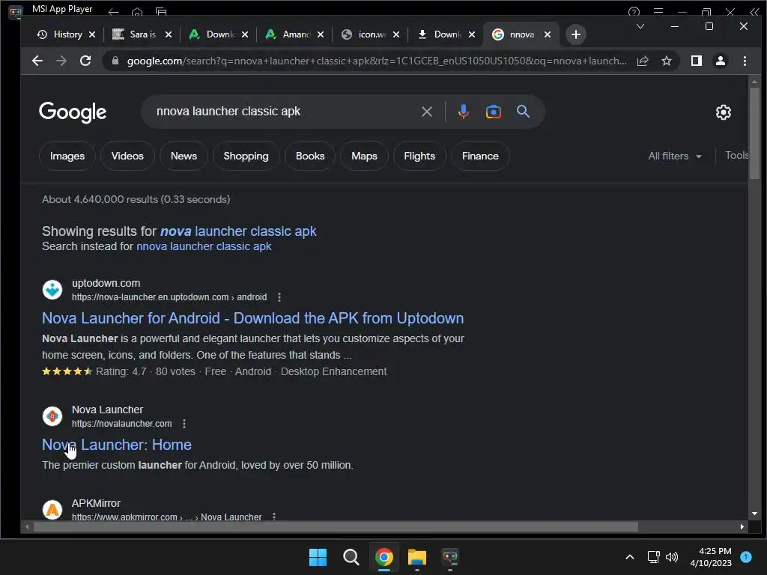
Task: Filter results by News
Action: coord(184,156)
